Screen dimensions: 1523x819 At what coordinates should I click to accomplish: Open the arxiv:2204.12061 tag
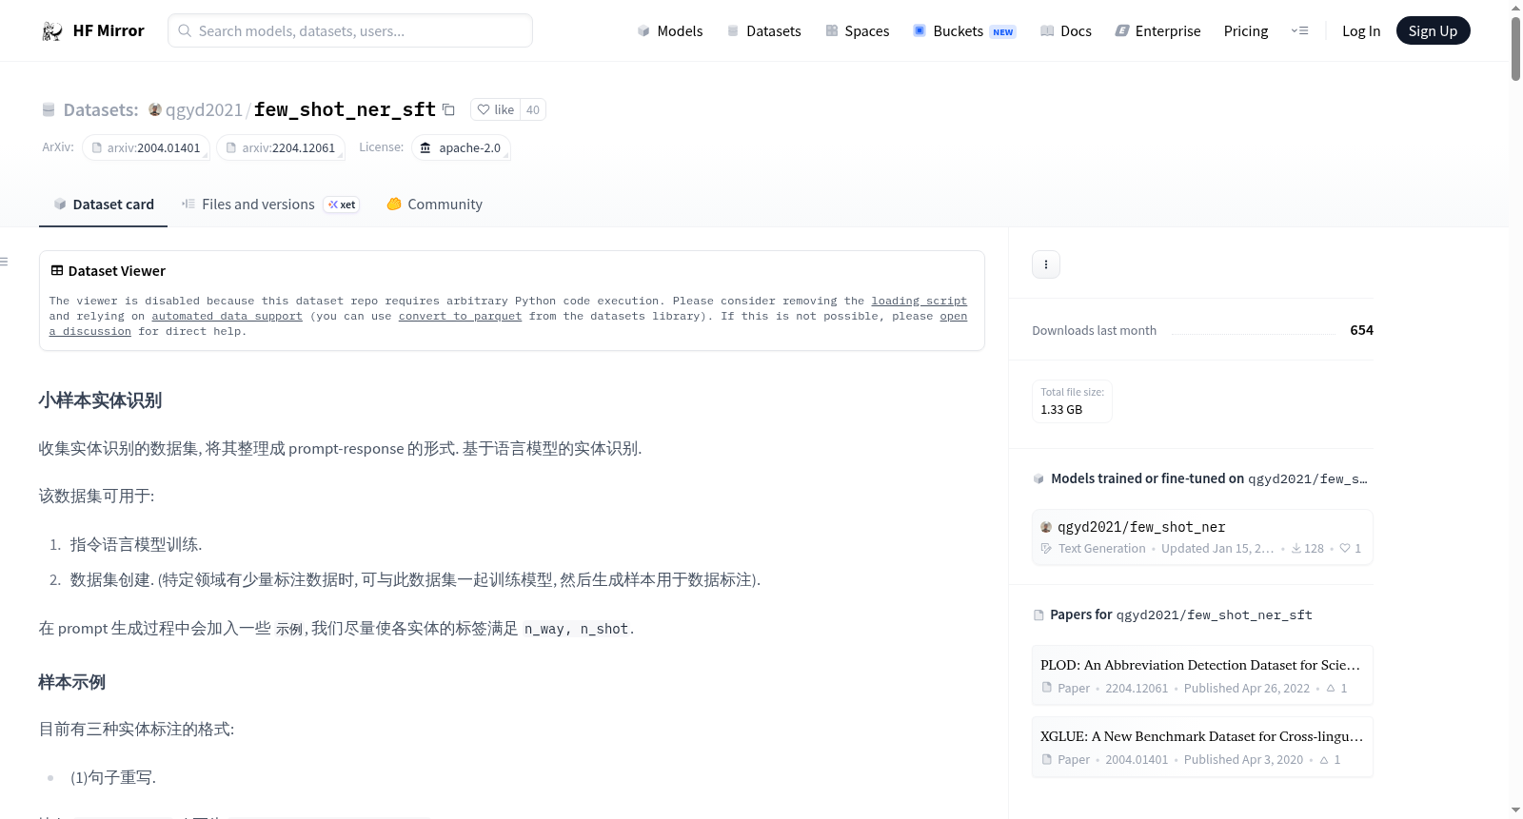[x=281, y=147]
